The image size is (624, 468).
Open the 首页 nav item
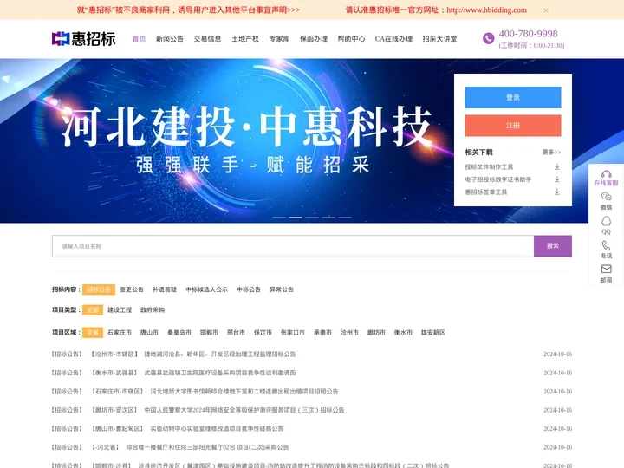139,39
